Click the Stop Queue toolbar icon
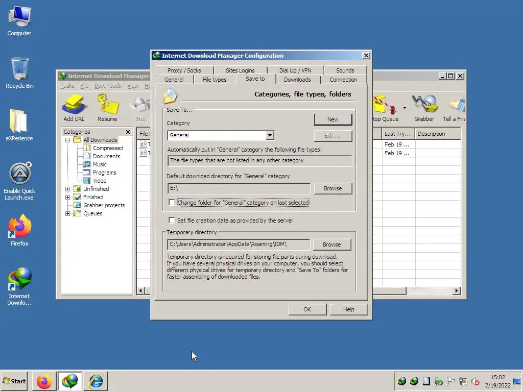This screenshot has width=523, height=392. (x=386, y=108)
